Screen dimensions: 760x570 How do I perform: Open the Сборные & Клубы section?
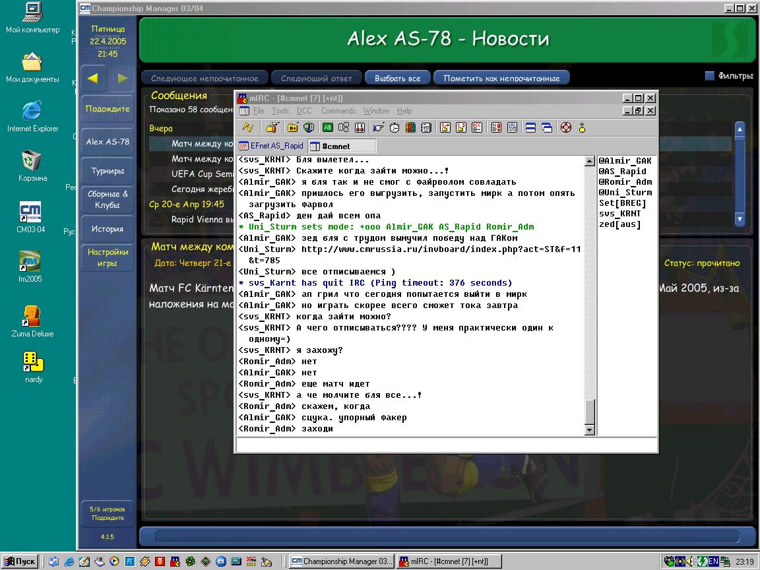(x=108, y=199)
